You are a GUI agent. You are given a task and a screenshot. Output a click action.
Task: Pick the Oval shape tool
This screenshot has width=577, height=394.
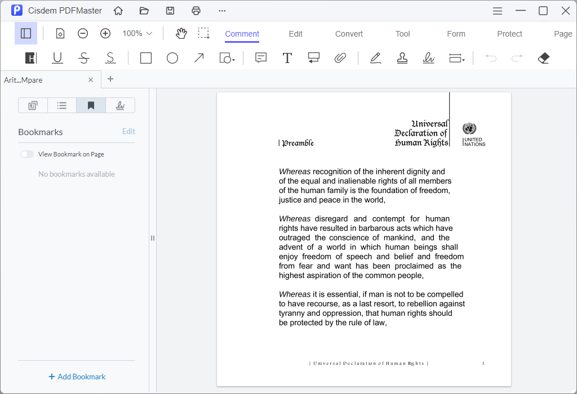pyautogui.click(x=172, y=58)
